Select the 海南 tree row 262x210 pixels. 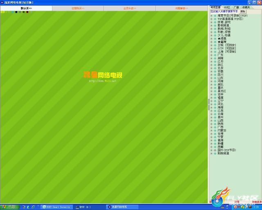(220, 107)
